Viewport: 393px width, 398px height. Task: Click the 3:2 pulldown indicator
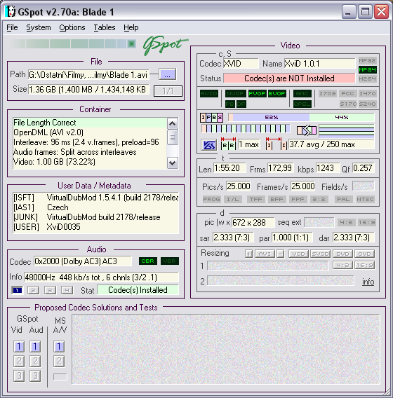pyautogui.click(x=319, y=199)
